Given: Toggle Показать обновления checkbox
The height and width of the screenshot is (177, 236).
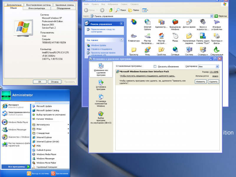Looking at the screenshot, I should coord(155,66).
